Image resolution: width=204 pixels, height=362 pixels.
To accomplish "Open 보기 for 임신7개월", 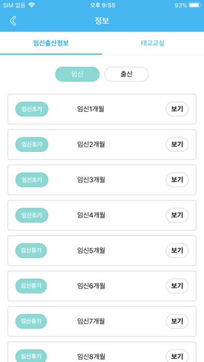I will [177, 321].
